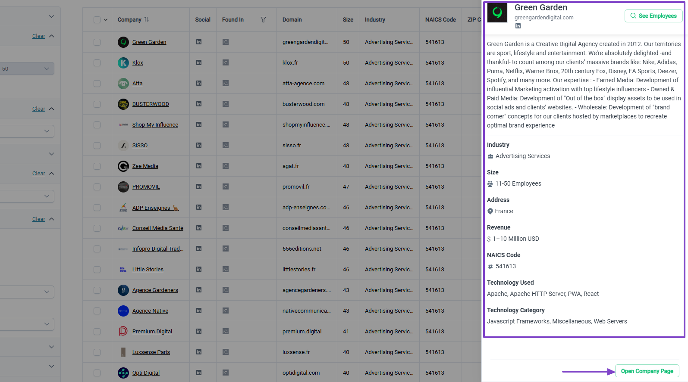Open LinkedIn icon in Green Garden row
This screenshot has width=688, height=382.
pyautogui.click(x=199, y=42)
